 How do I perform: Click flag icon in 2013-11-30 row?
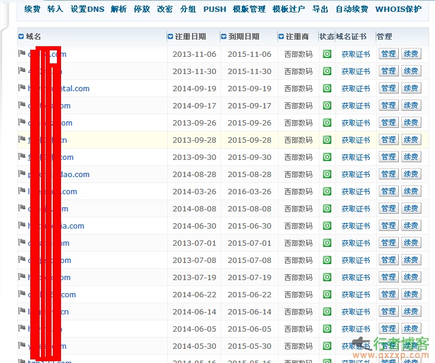click(x=22, y=70)
